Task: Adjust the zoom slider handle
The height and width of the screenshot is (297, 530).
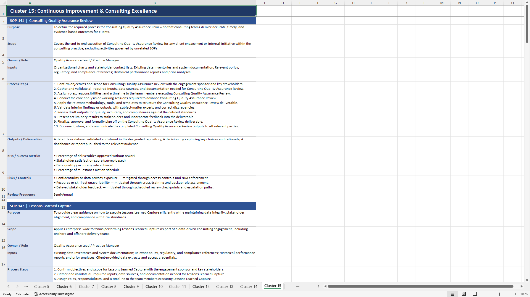Action: (499, 294)
